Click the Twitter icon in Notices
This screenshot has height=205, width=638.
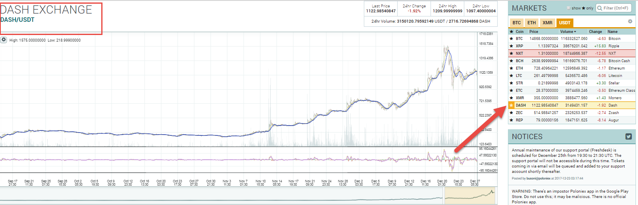pyautogui.click(x=629, y=137)
